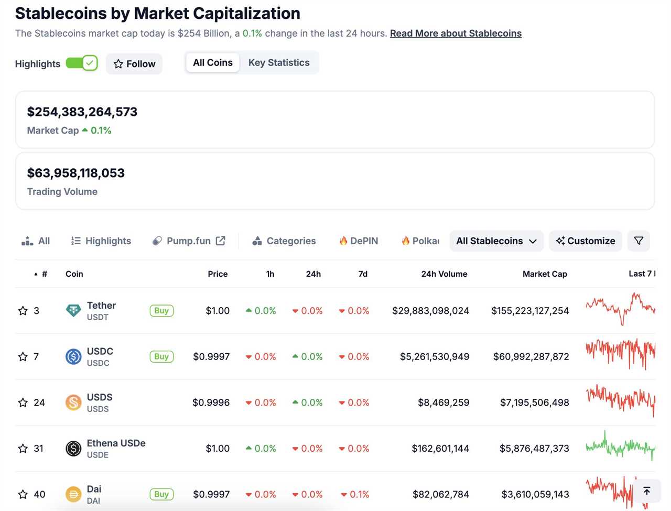Click the Categories shapes icon
The width and height of the screenshot is (671, 511).
click(257, 241)
